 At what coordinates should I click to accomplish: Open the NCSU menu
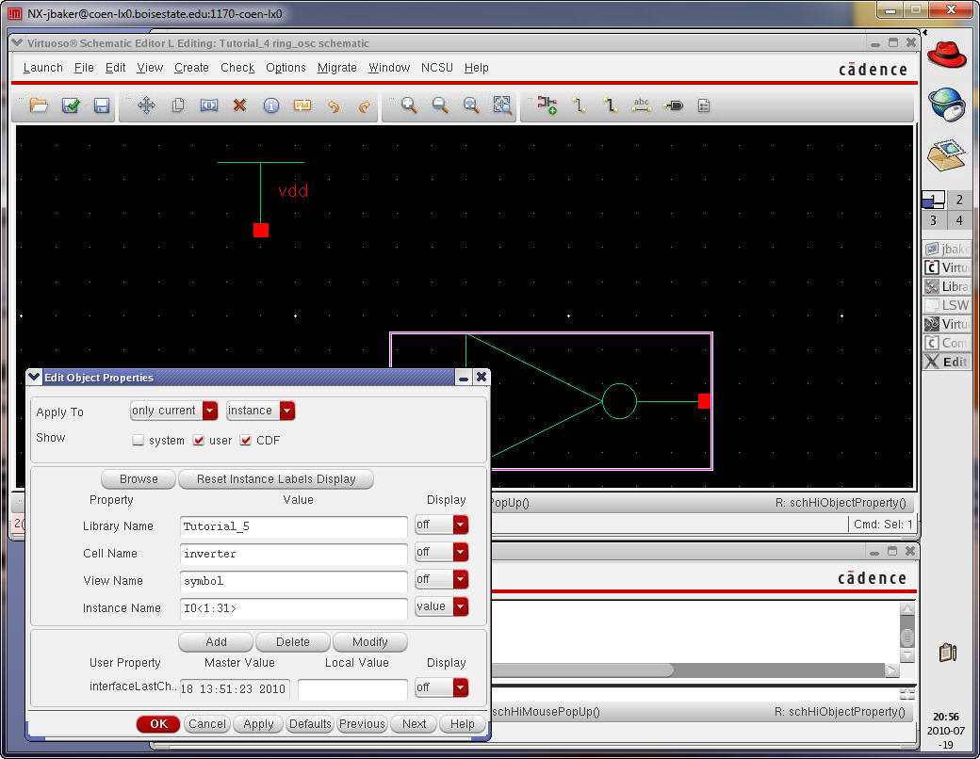436,68
